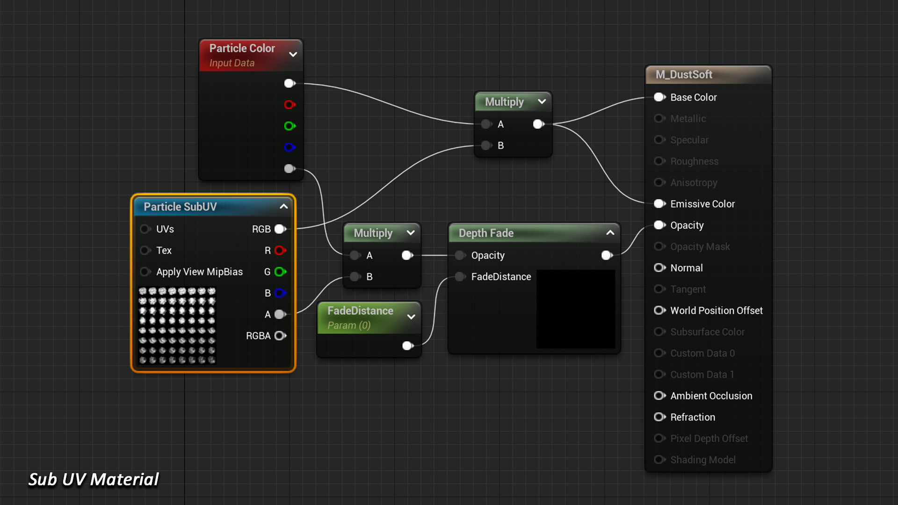Click the World Position Offset input pin

659,310
